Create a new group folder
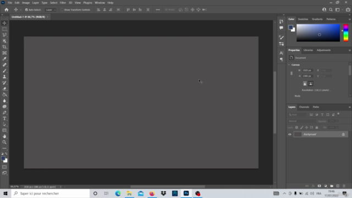The height and width of the screenshot is (198, 352). coord(332,186)
